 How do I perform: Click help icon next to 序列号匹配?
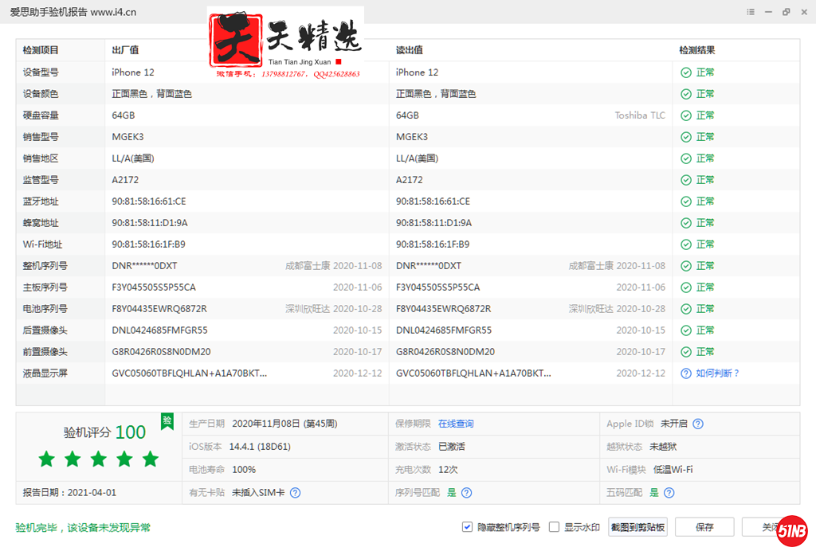[x=467, y=493]
